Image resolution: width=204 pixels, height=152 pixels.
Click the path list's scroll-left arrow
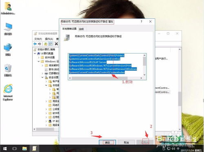click(x=70, y=78)
